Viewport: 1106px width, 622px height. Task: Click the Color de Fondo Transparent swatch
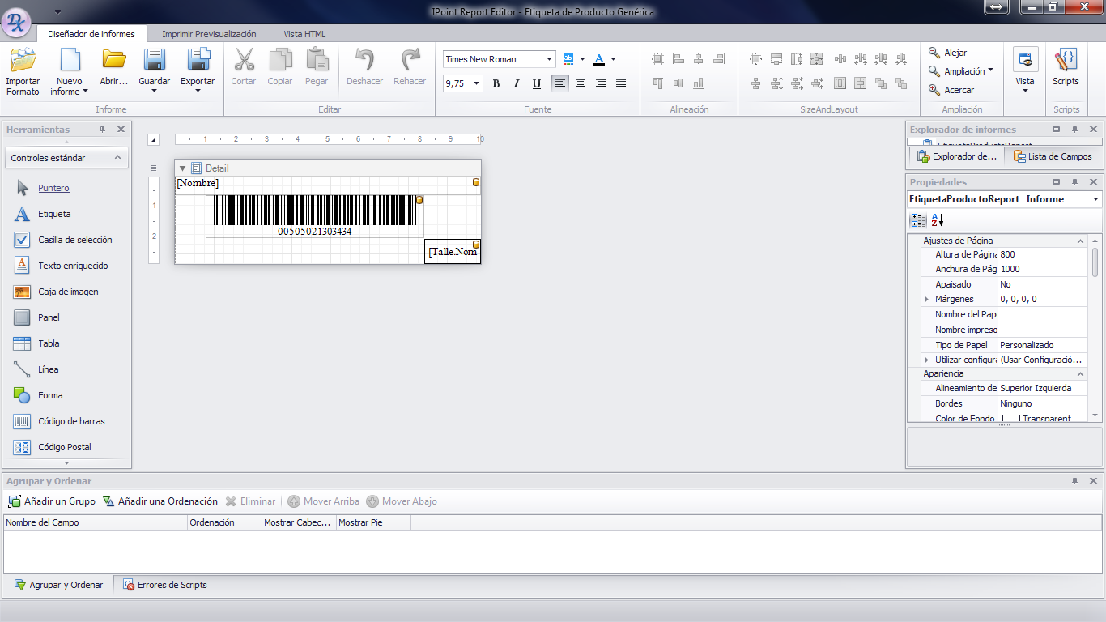point(1011,419)
